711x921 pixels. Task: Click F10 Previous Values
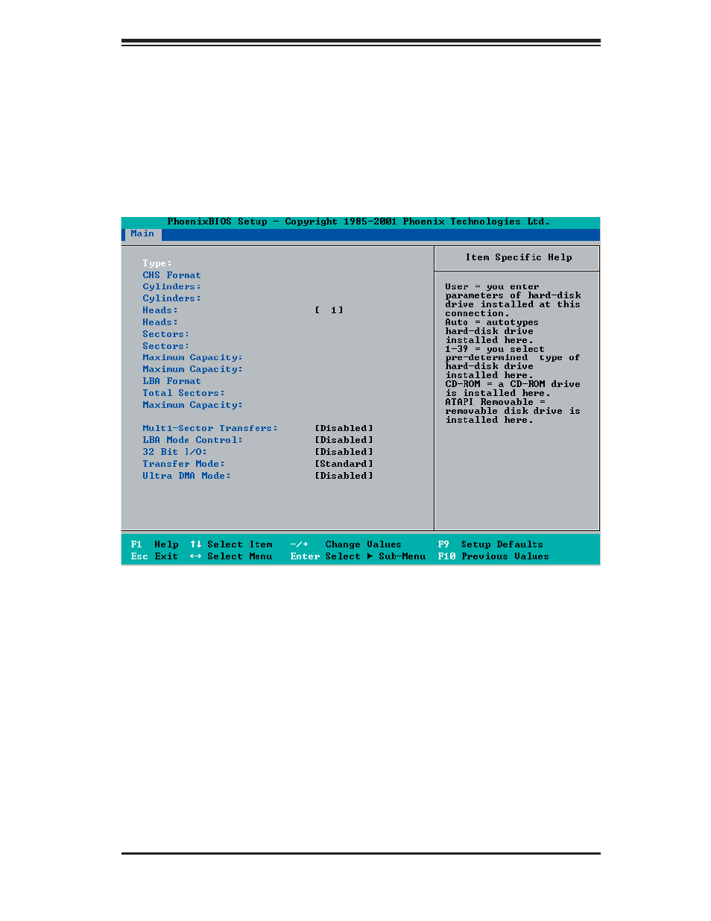pyautogui.click(x=493, y=556)
